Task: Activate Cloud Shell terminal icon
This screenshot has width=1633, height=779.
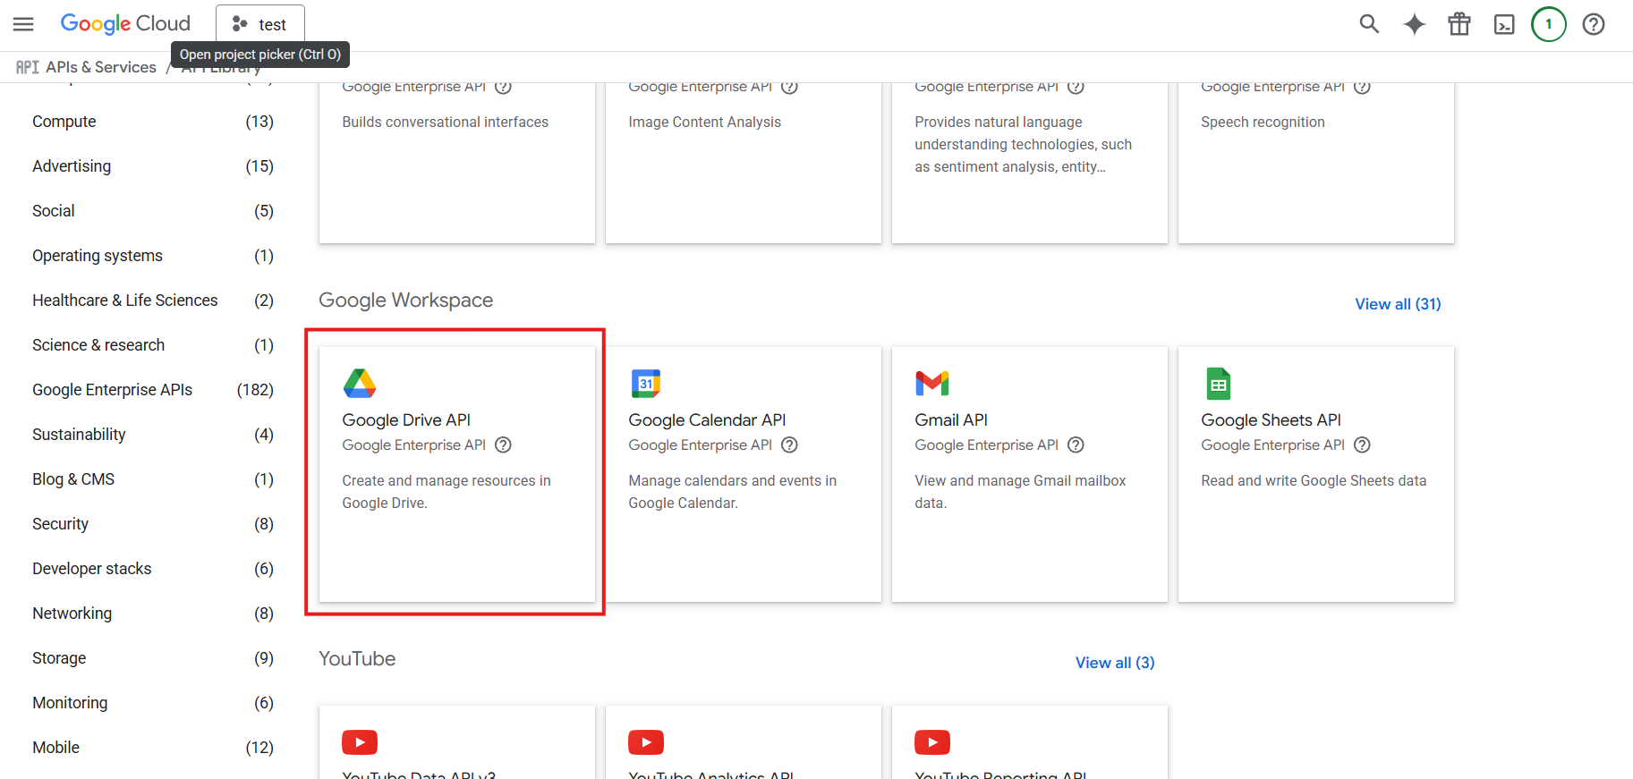Action: [x=1504, y=24]
